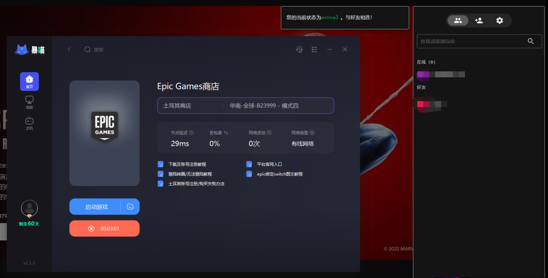
Task: Click the document icon beside 下载及账号注册教程
Action: click(160, 164)
